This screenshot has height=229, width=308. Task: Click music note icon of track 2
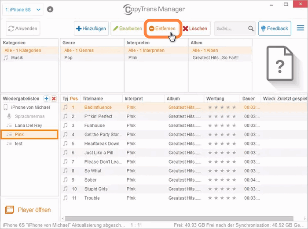tap(65, 116)
